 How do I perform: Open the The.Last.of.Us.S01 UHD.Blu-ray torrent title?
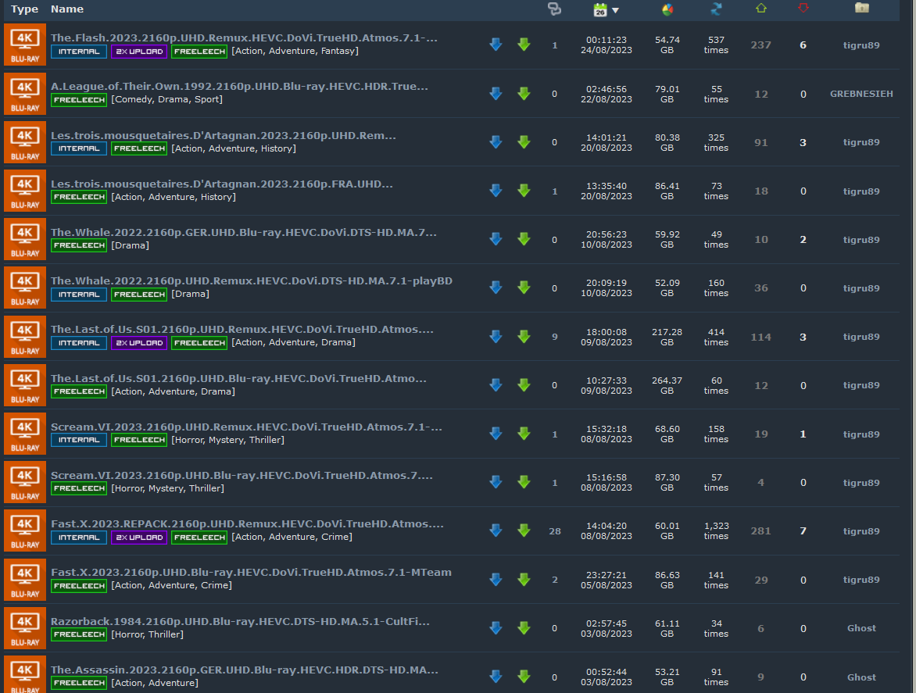(239, 378)
